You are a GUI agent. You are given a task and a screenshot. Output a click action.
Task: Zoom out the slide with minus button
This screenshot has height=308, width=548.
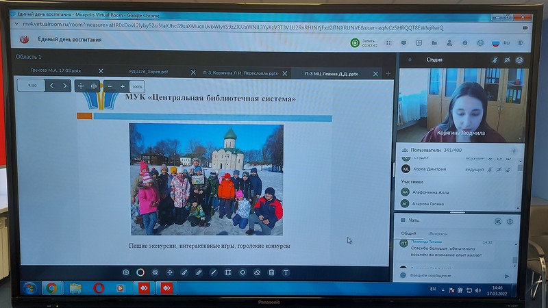click(110, 87)
